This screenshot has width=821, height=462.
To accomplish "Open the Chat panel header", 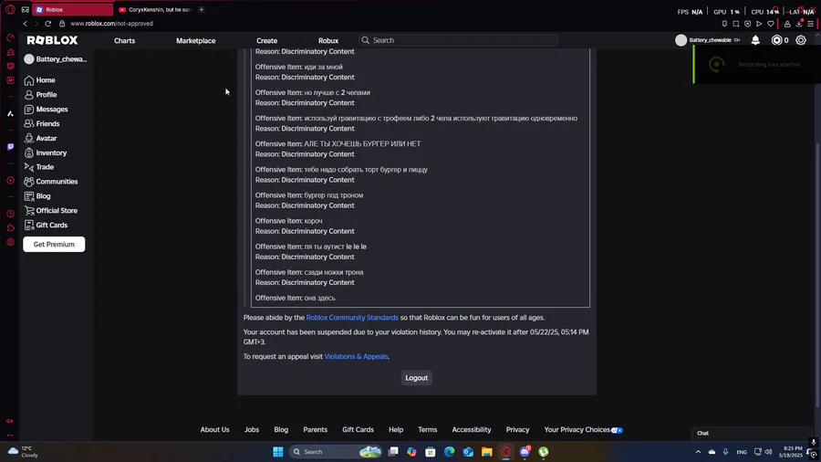I will click(752, 433).
